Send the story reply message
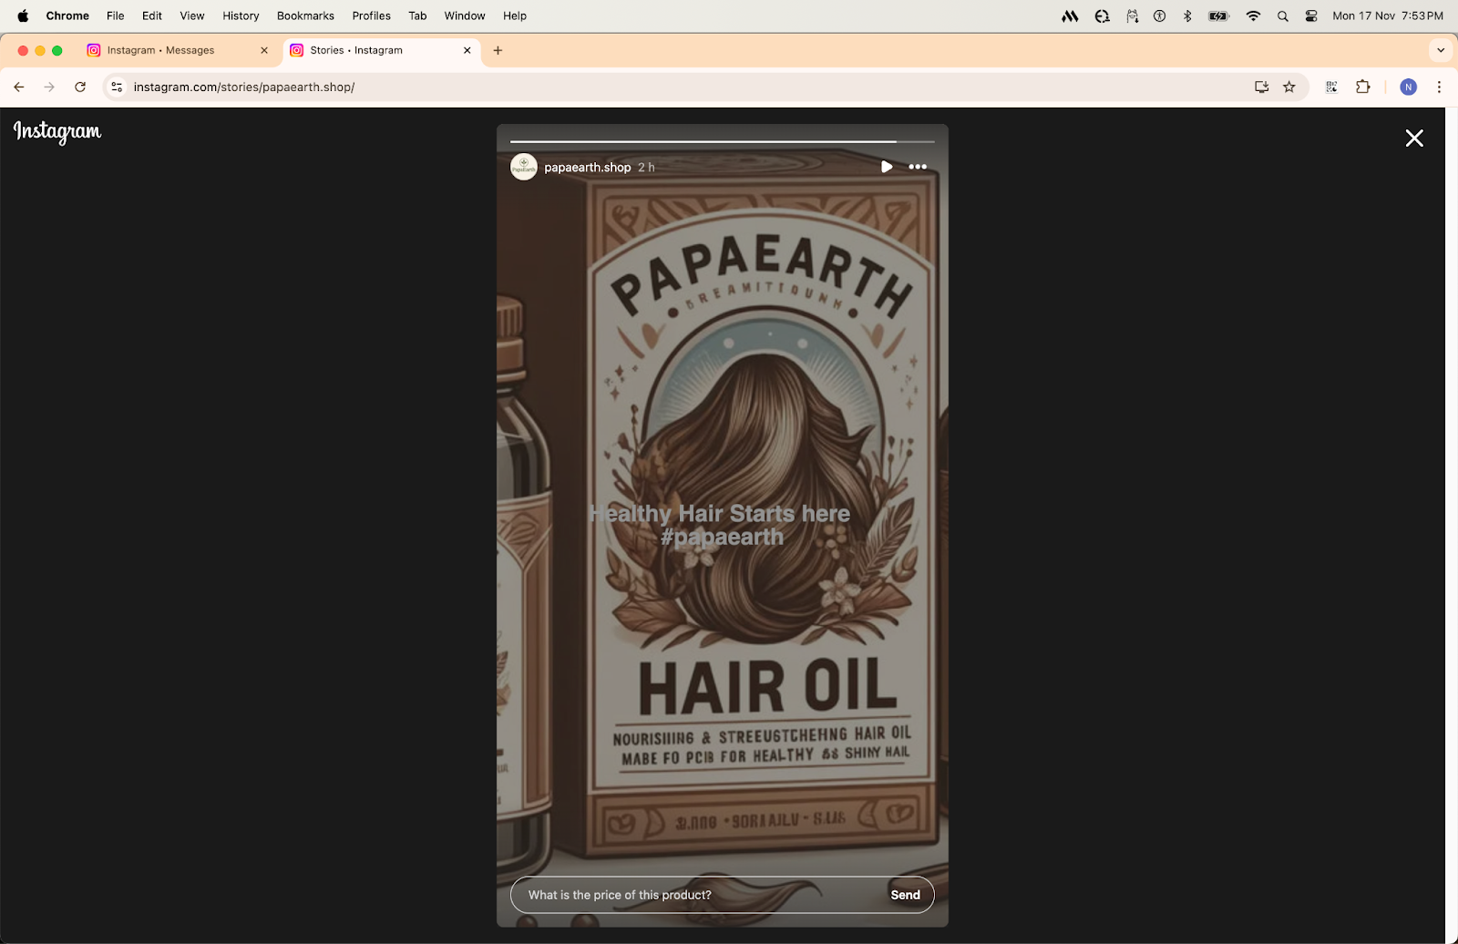 (905, 895)
